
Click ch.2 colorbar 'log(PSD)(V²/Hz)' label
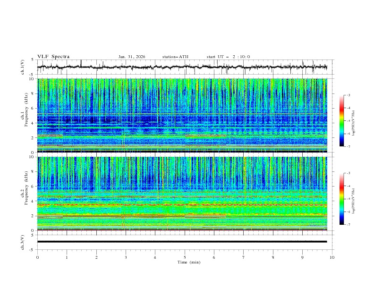point(353,201)
